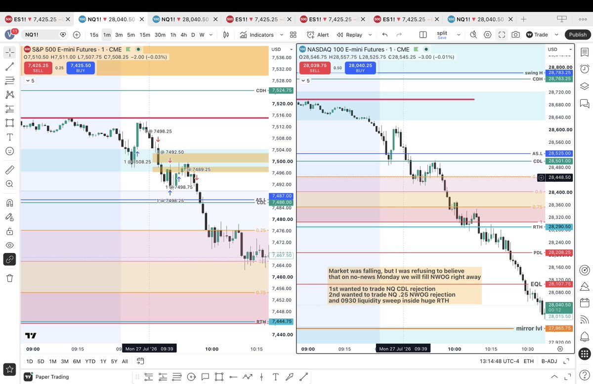
Task: Publish the chart idea
Action: 578,35
